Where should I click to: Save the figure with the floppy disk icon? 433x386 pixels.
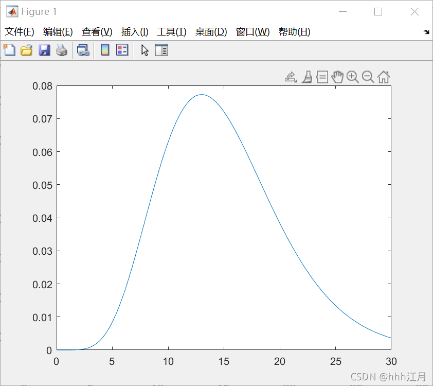(44, 50)
